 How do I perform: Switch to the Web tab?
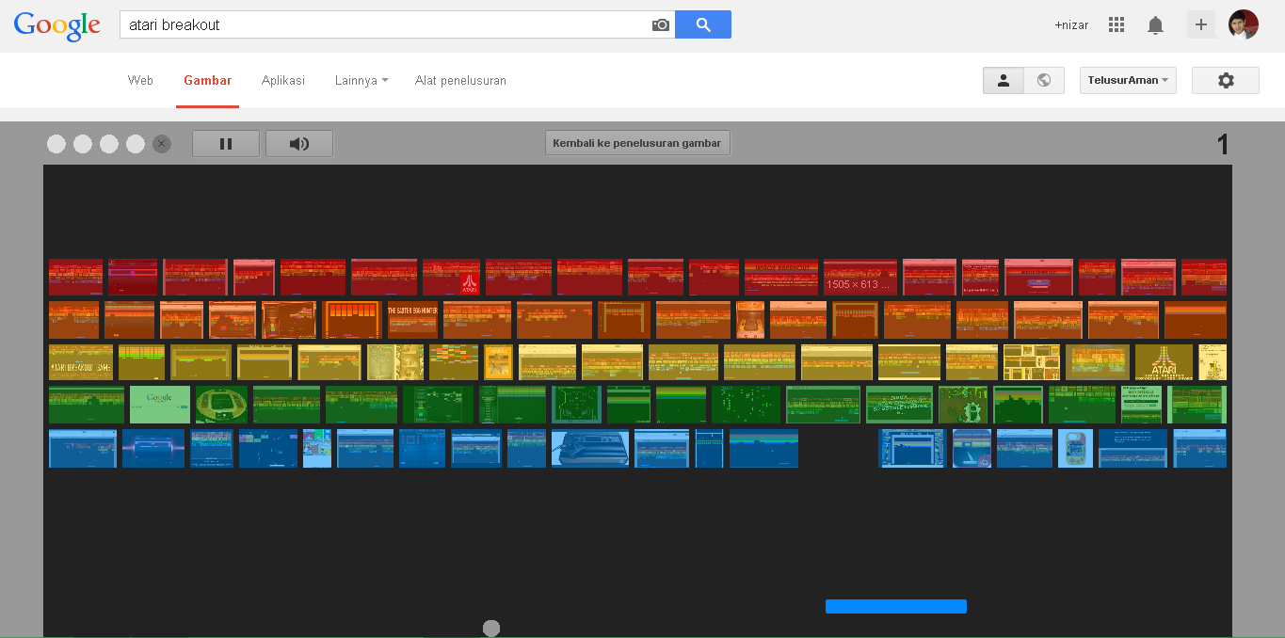pyautogui.click(x=140, y=81)
